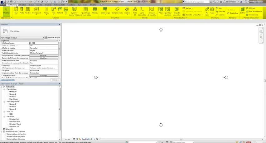Open the Collaborer tab

[x=71, y=5]
